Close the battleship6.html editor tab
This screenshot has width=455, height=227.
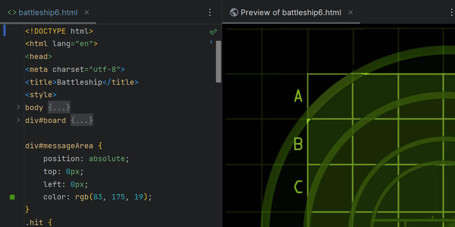coord(86,12)
